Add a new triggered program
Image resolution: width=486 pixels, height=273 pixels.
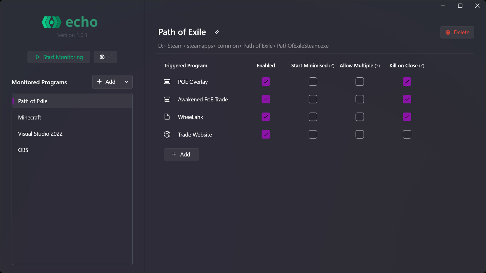pos(181,154)
